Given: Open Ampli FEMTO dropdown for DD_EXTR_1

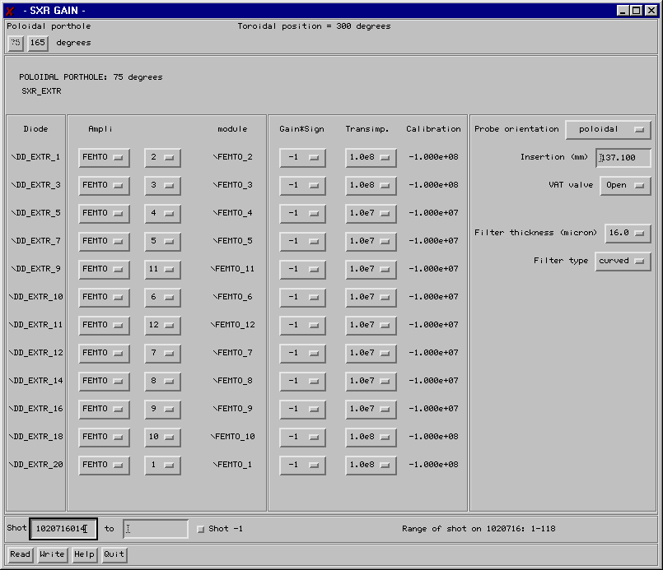Looking at the screenshot, I should (104, 158).
